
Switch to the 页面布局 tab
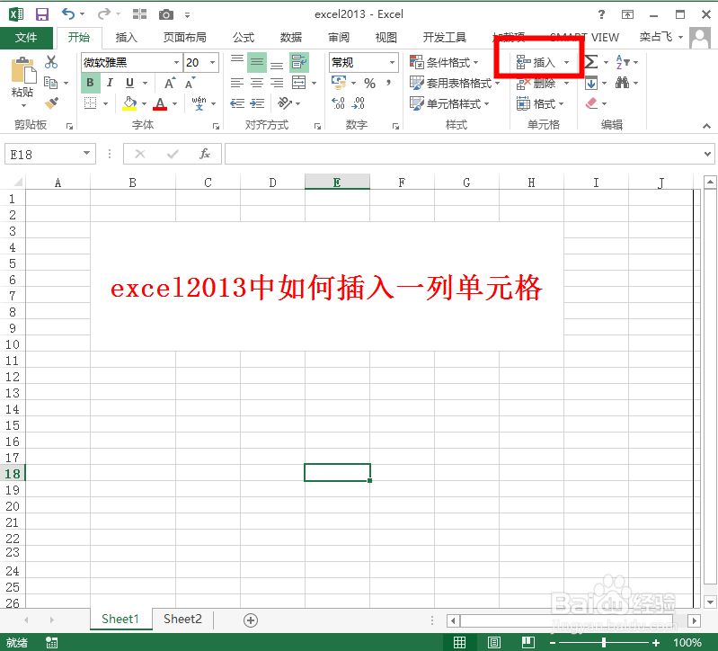185,38
